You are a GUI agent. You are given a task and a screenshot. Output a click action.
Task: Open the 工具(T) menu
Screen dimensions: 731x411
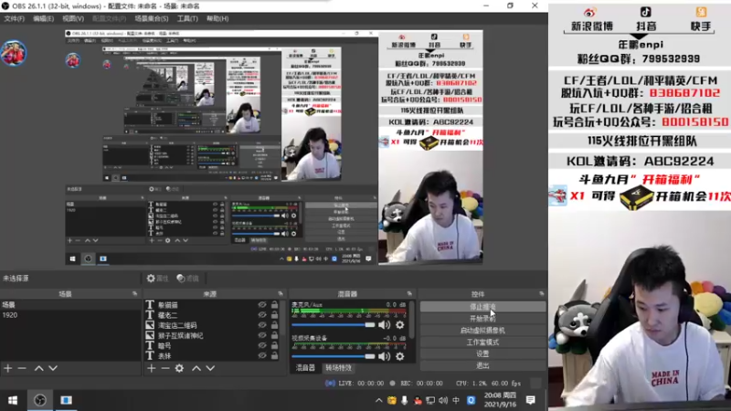187,18
